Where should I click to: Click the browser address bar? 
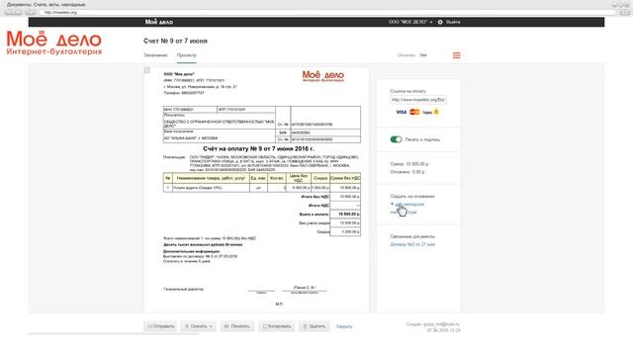(x=327, y=13)
